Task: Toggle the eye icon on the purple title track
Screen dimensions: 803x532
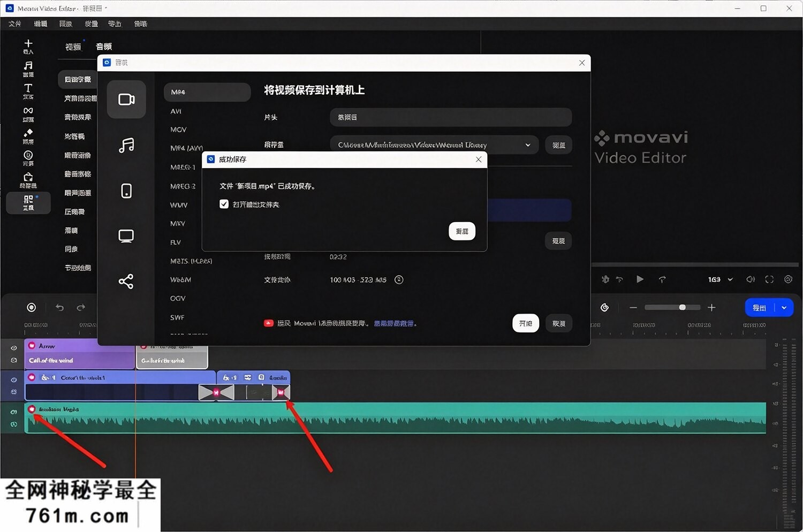Action: (x=14, y=348)
